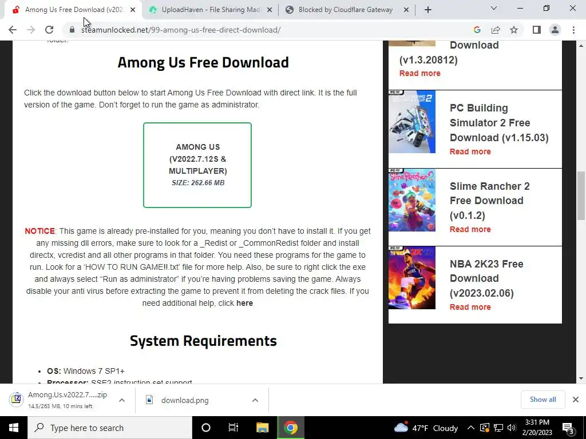The image size is (586, 439).
Task: Open Task View on the taskbar
Action: [233, 428]
